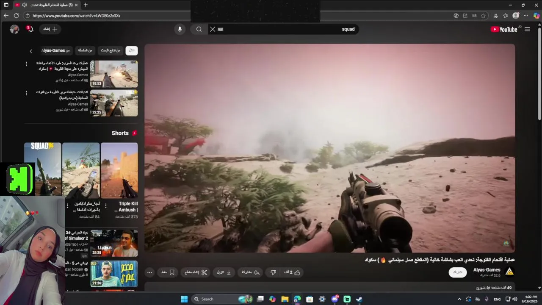
Task: Select the from series (من السلسلة) chip
Action: (85, 50)
